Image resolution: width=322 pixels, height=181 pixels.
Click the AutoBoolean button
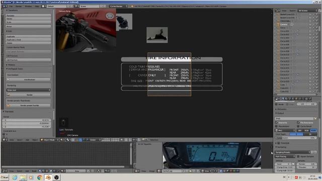(x=28, y=79)
